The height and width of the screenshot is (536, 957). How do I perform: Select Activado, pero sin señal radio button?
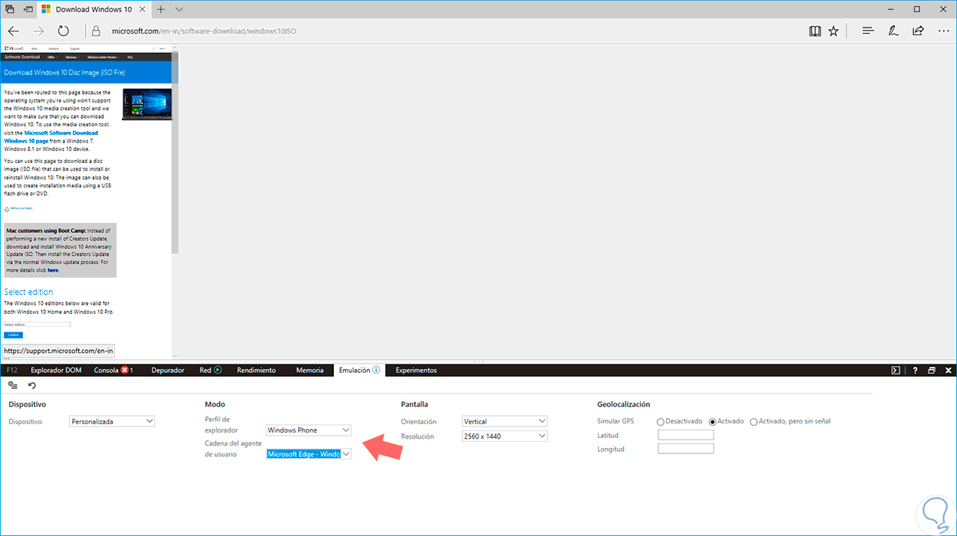coord(754,421)
